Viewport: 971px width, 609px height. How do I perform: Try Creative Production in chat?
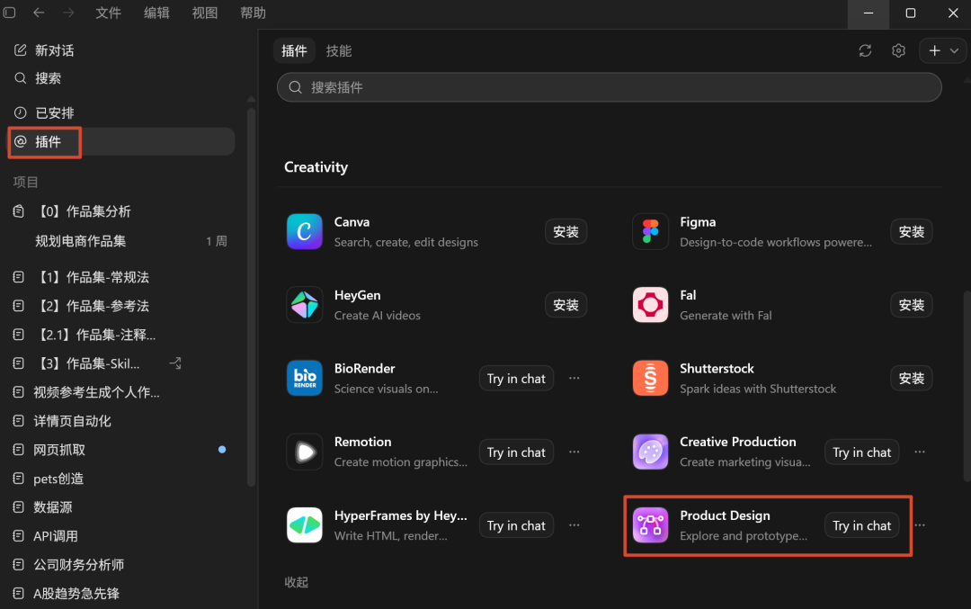tap(862, 452)
